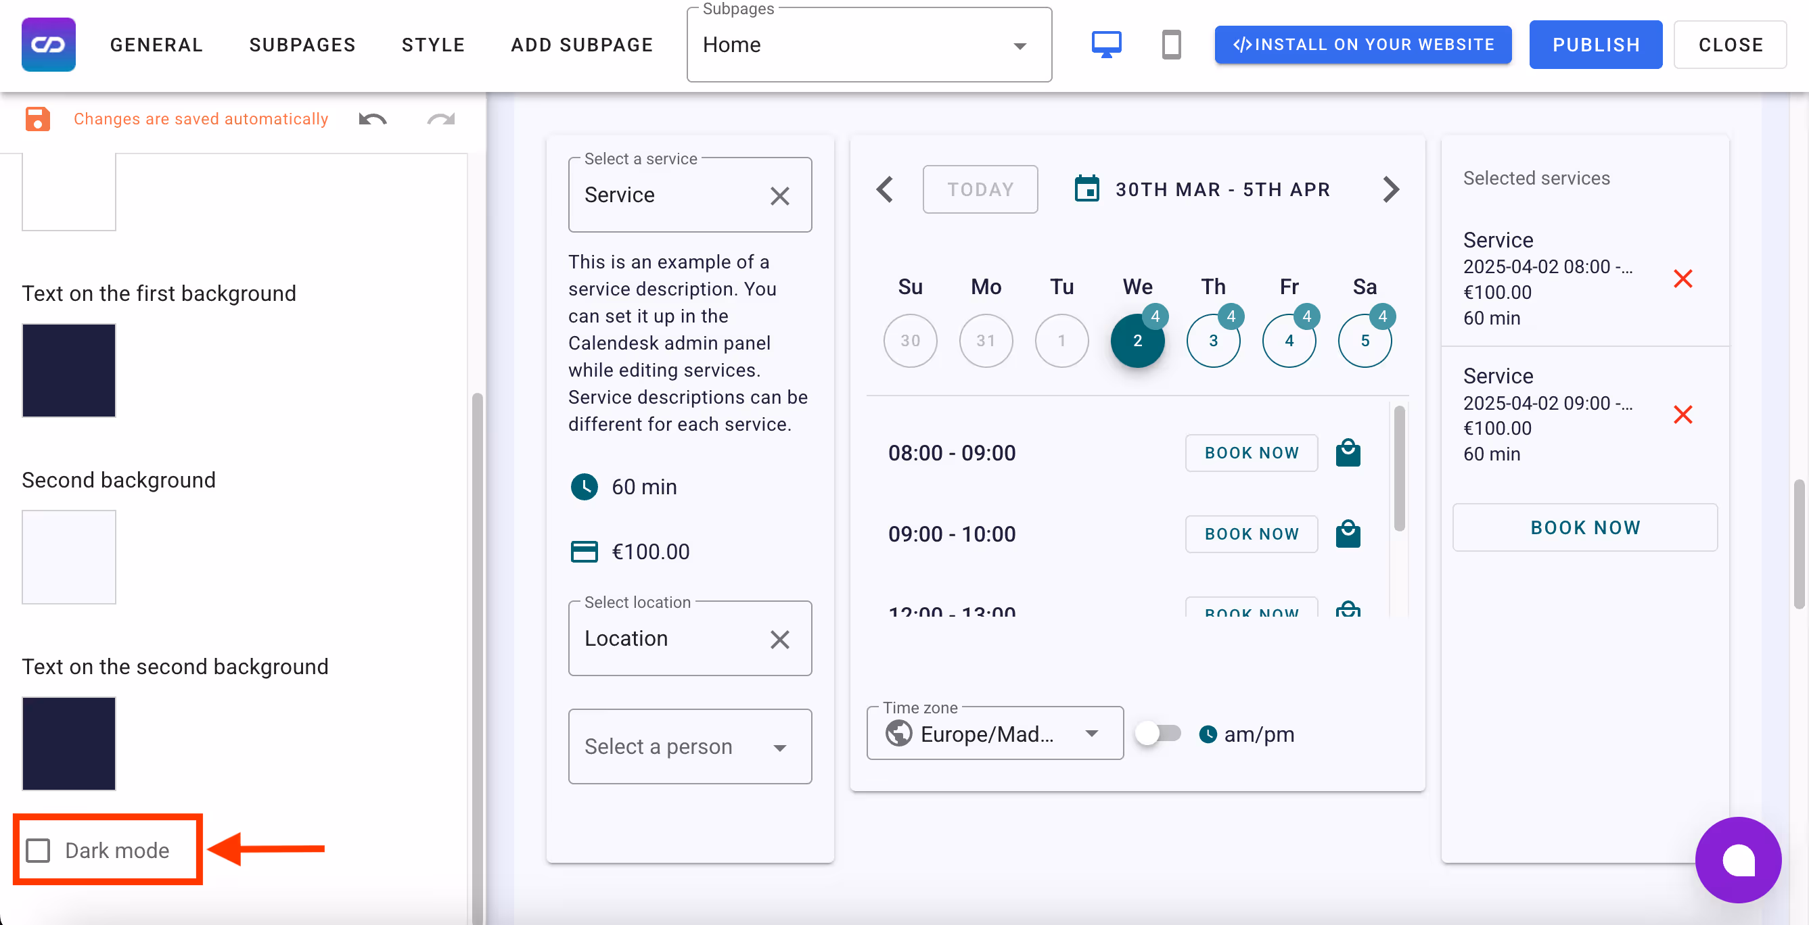Screen dimensions: 1809x925
Task: Select Thursday 3 in the calendar
Action: coord(1213,341)
